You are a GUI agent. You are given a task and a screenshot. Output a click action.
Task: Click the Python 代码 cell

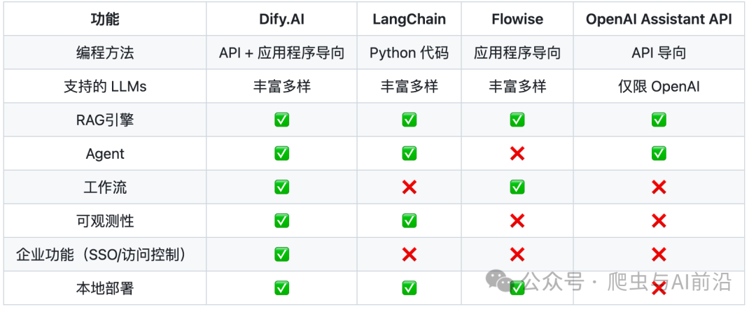(409, 52)
